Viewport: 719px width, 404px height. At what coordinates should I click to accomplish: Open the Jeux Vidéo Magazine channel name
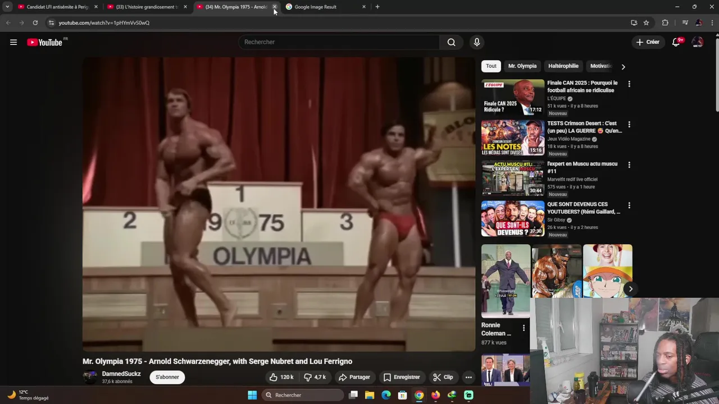[x=569, y=139]
